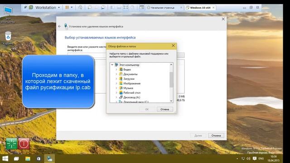
Task: Open File Explorer from the taskbar
Action: coord(28,158)
